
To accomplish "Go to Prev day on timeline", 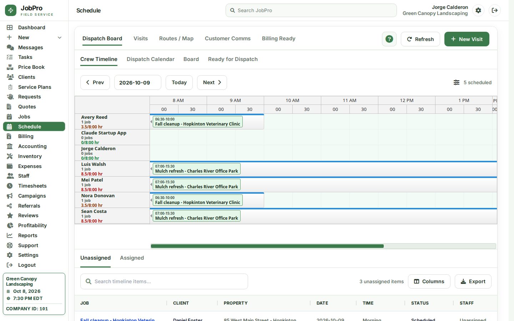I will point(95,82).
